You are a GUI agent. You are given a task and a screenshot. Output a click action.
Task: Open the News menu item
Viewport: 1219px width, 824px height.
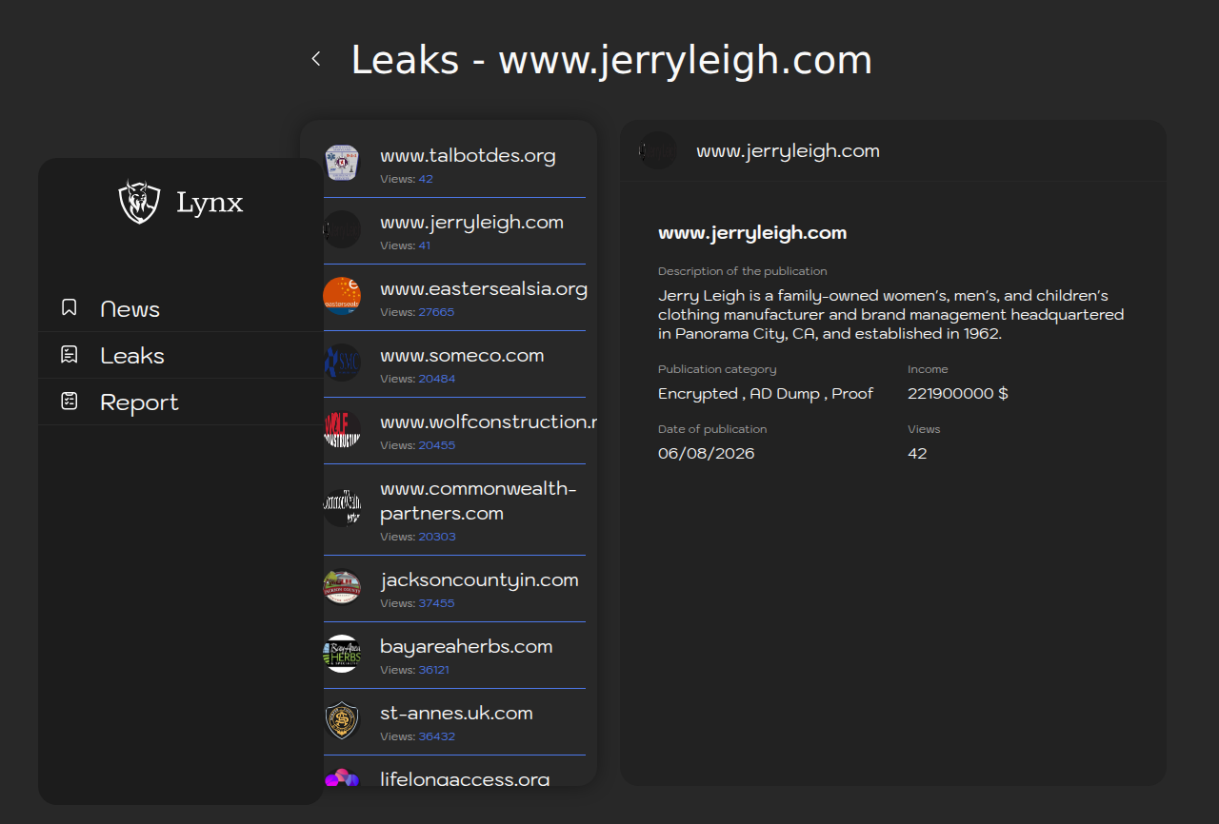click(x=181, y=308)
